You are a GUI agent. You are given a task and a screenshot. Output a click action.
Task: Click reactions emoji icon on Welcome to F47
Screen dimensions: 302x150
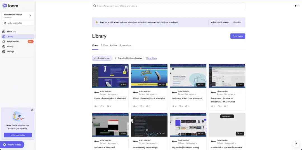point(186,106)
